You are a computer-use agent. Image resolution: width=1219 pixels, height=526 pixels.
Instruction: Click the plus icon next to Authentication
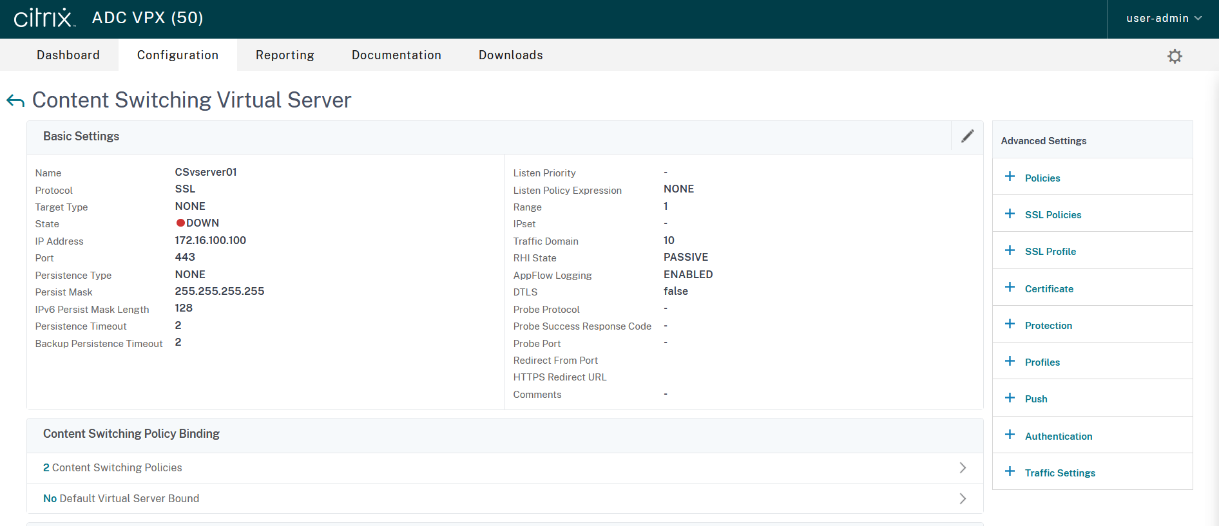pyautogui.click(x=1010, y=435)
